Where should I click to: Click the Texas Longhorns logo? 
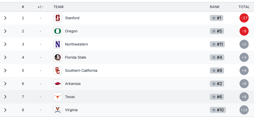[58, 97]
